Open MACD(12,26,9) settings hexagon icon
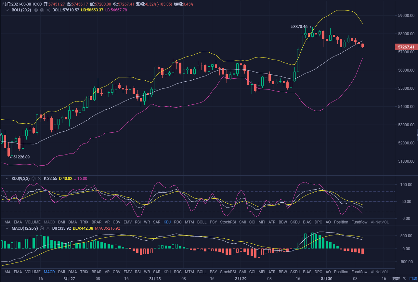Image resolution: width=418 pixels, height=282 pixels. 42,228
